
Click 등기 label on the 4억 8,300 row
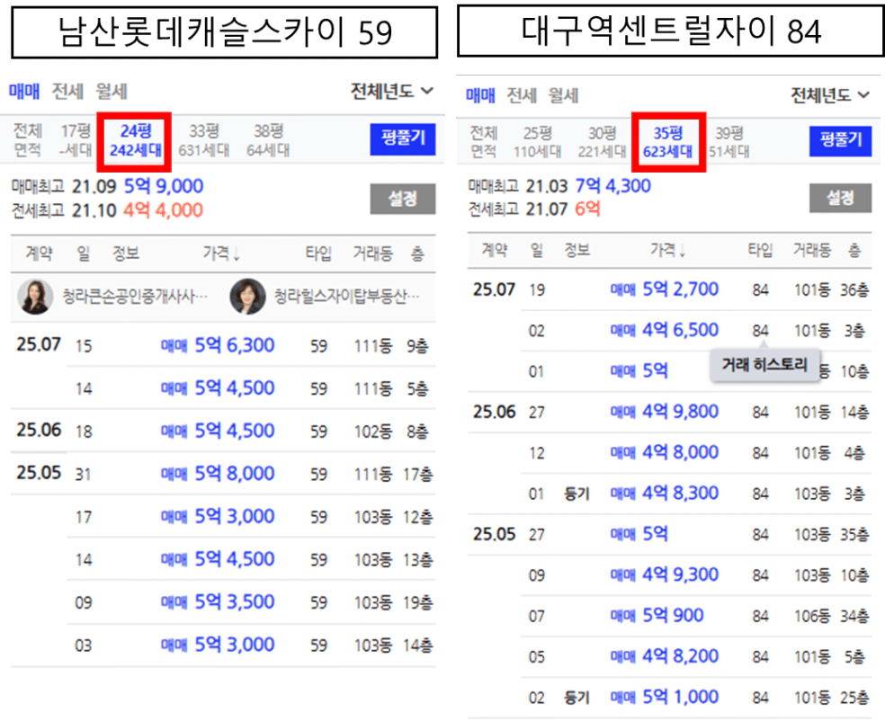[577, 494]
